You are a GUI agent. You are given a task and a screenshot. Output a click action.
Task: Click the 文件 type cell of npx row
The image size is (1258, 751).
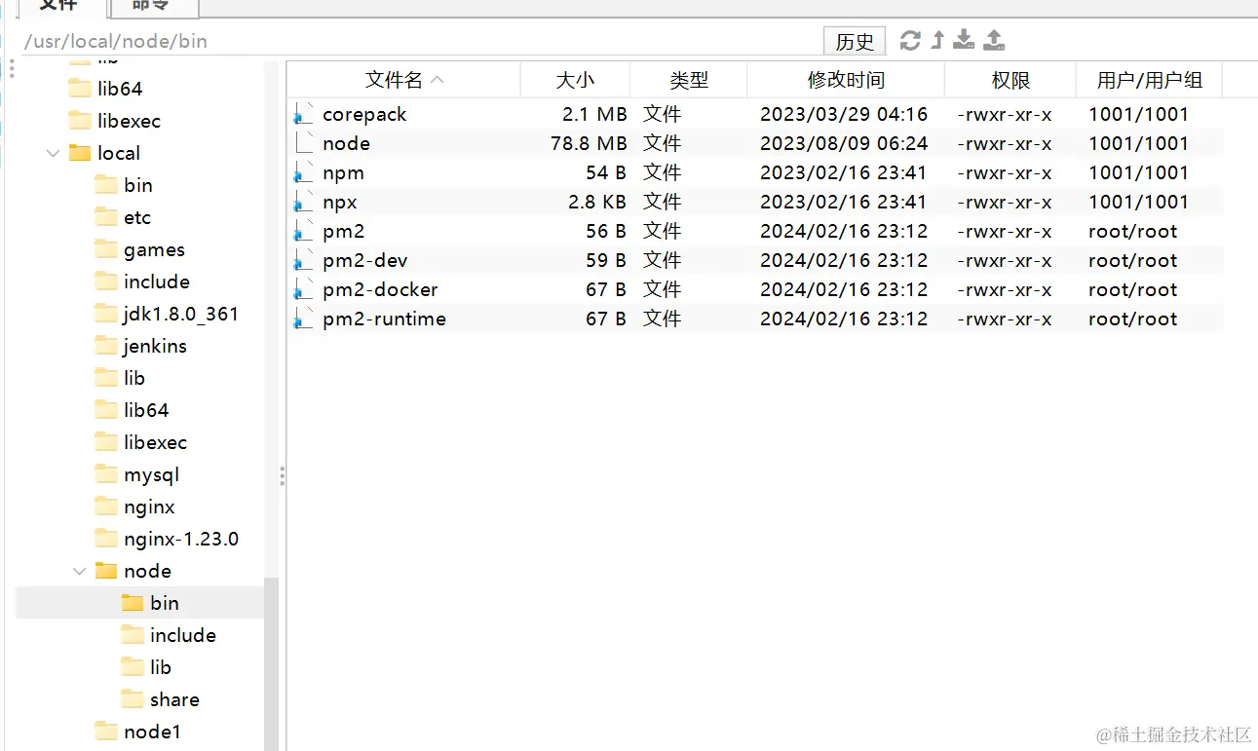tap(663, 203)
